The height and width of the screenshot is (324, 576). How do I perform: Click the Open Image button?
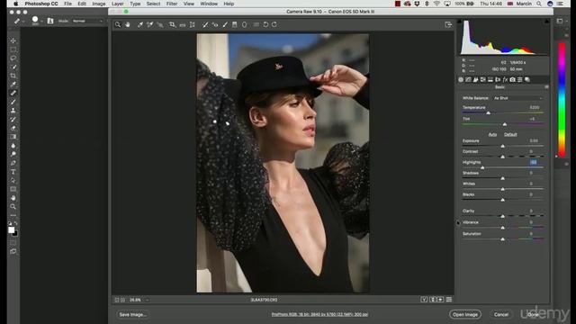click(x=465, y=314)
